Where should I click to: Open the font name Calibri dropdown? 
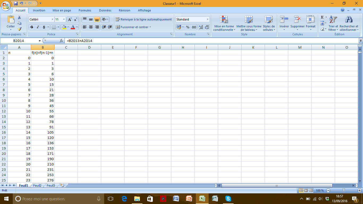[x=52, y=19]
